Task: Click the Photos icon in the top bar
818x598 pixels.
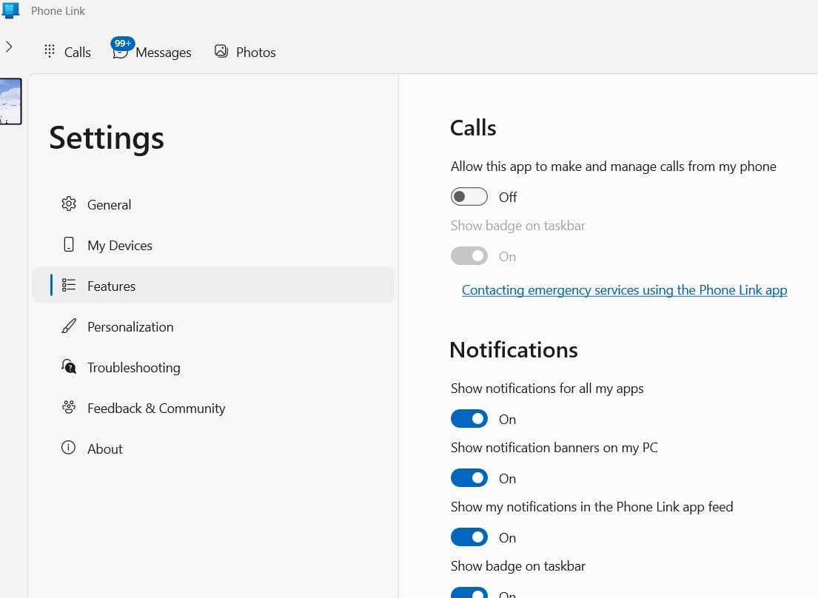Action: tap(221, 50)
